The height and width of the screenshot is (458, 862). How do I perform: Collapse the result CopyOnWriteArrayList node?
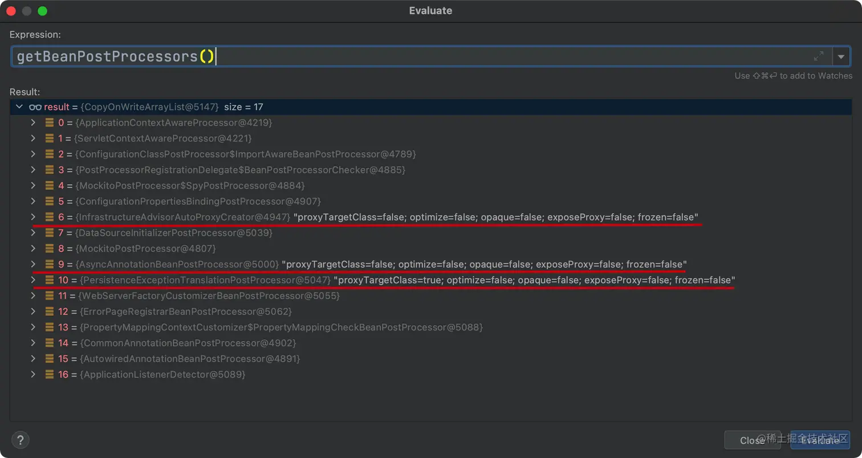tap(19, 107)
